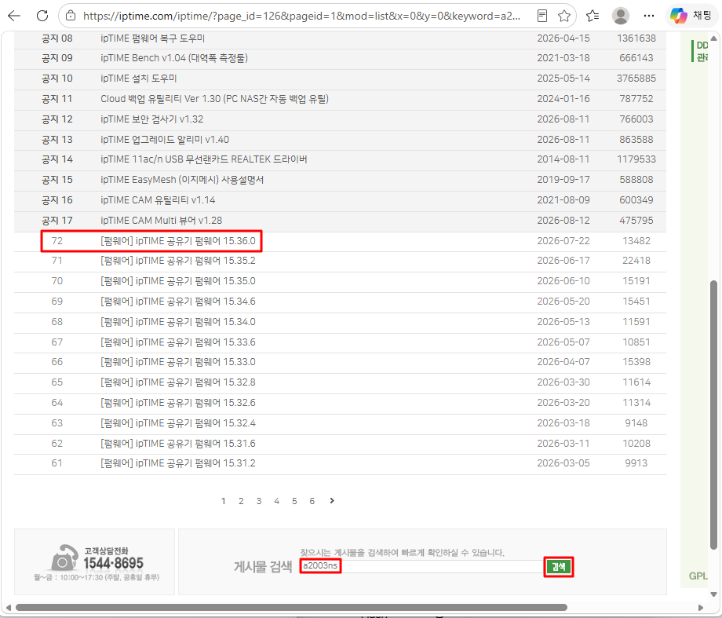This screenshot has height=618, width=722.
Task: Click the scroll down arrow
Action: 713,594
